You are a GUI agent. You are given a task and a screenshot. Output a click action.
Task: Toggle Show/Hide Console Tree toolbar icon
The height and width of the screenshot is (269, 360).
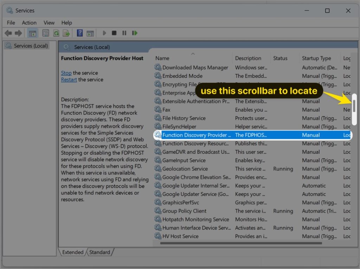pyautogui.click(x=32, y=33)
